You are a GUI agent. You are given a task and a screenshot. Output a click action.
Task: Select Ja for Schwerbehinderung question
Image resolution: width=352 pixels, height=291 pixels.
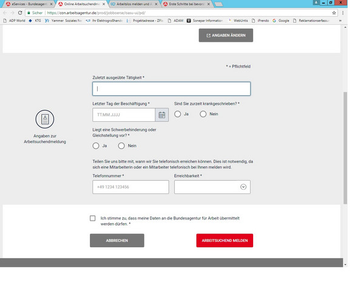click(96, 145)
